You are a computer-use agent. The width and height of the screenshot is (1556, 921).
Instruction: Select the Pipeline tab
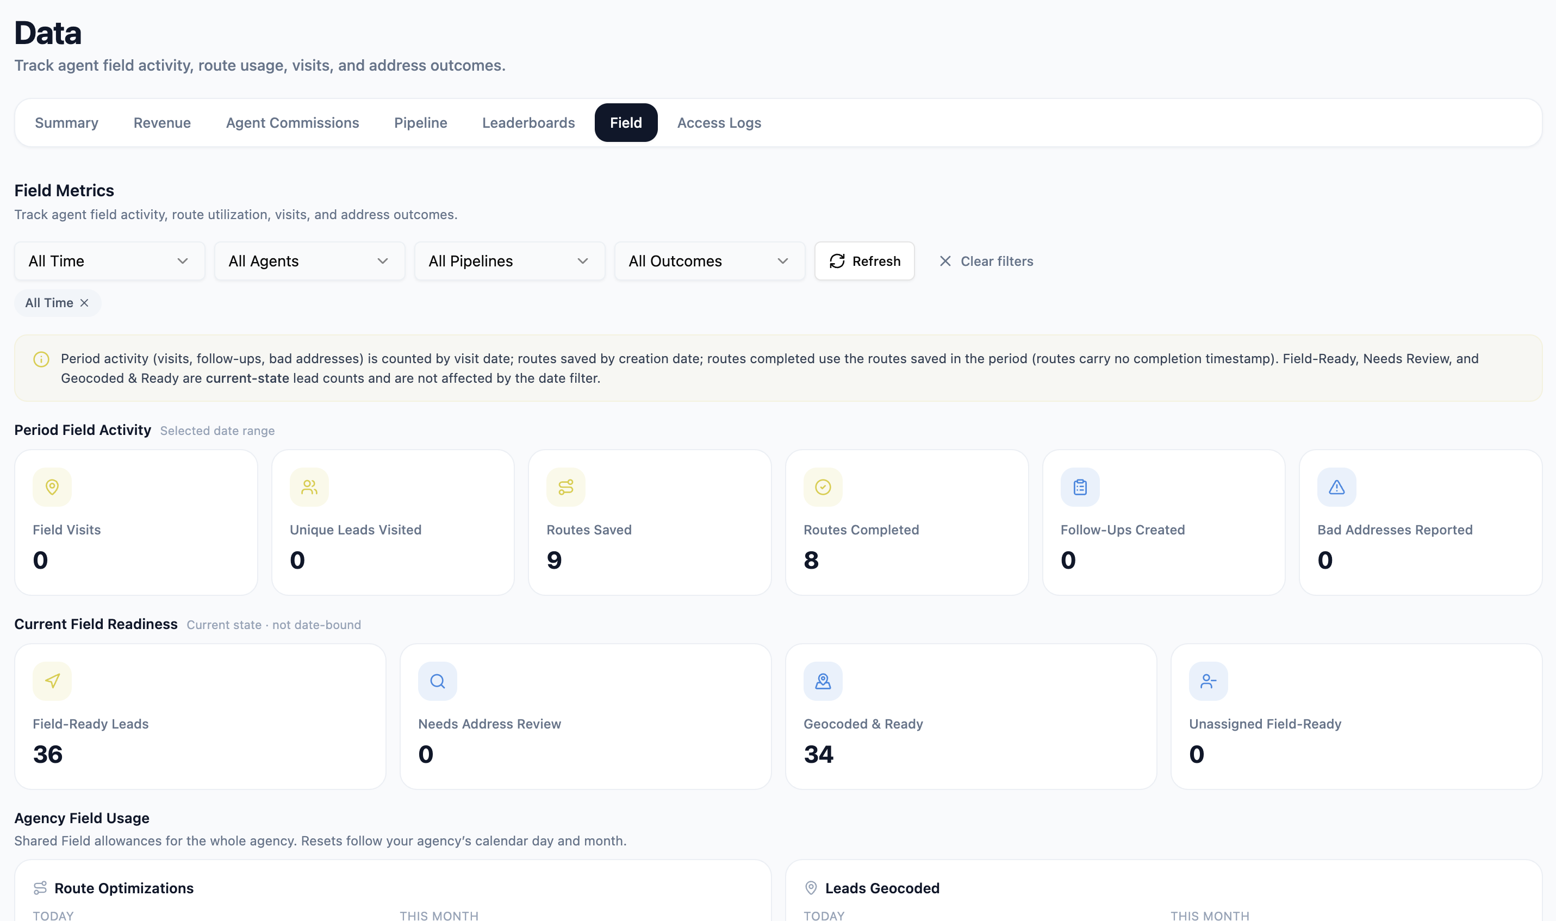[x=421, y=123]
